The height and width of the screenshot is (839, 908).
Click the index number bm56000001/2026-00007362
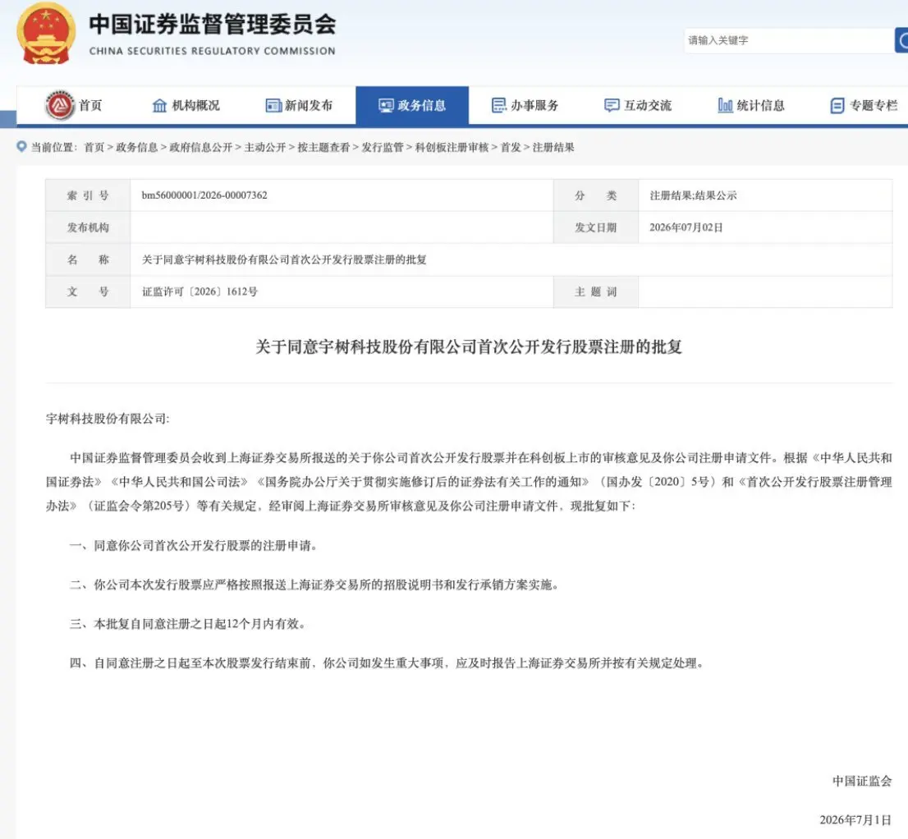[204, 195]
